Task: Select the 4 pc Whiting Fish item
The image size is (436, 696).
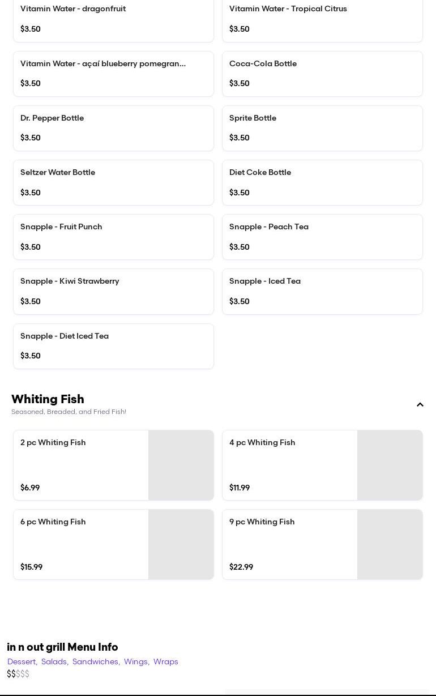Action: coord(290,465)
